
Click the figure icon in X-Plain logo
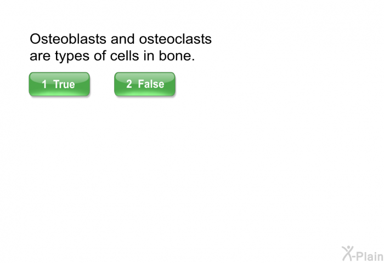point(347,252)
